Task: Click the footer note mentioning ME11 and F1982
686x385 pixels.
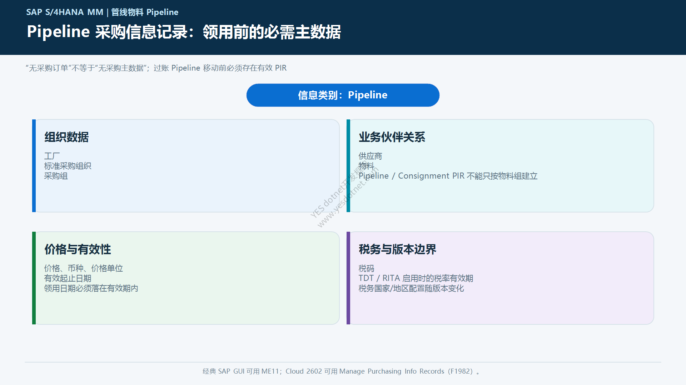Action: pyautogui.click(x=341, y=371)
